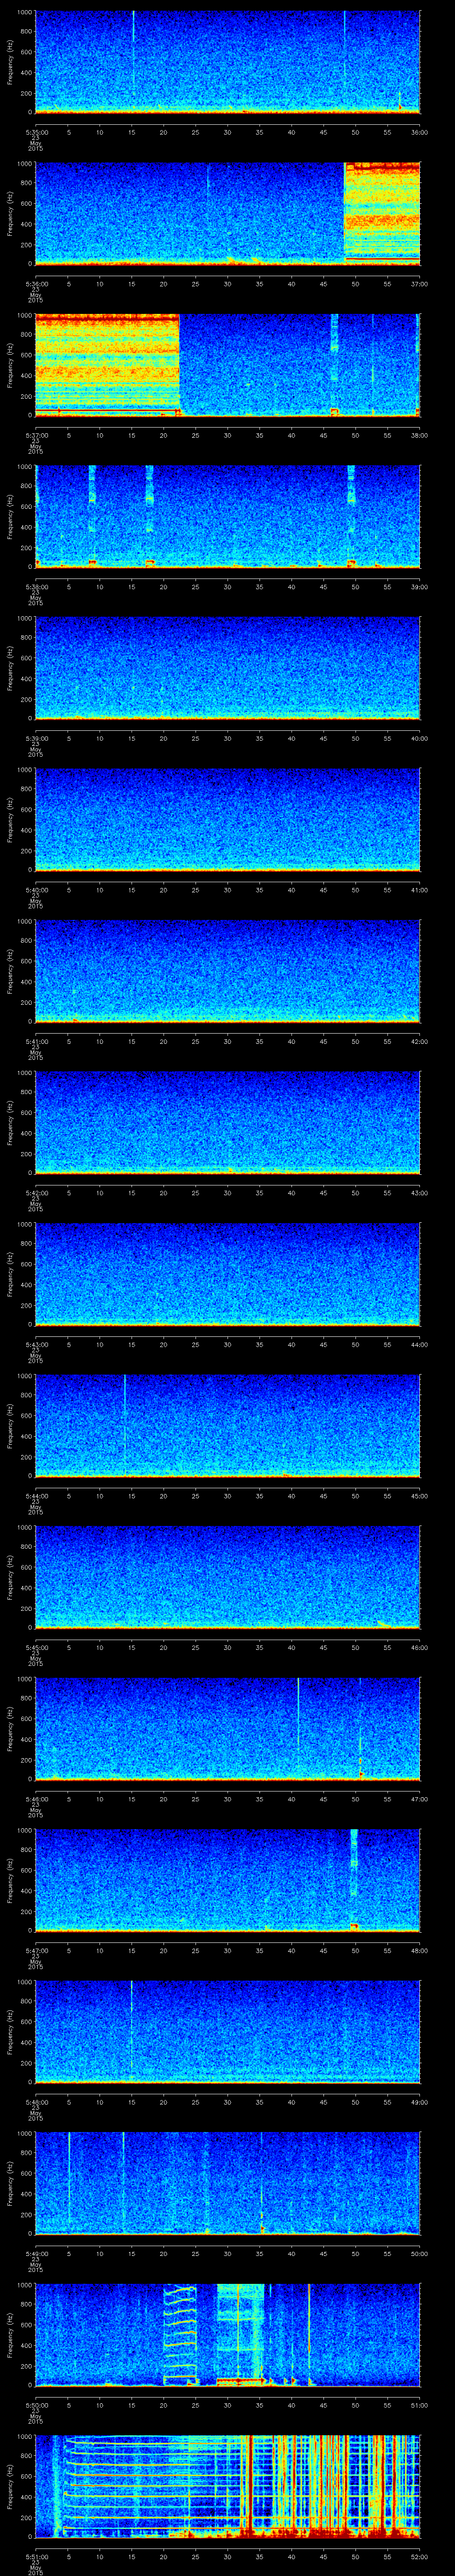Viewport: 455px width, 2576px height.
Task: Click the spectrogram panel starting at 5:42:00
Action: coord(227,1123)
